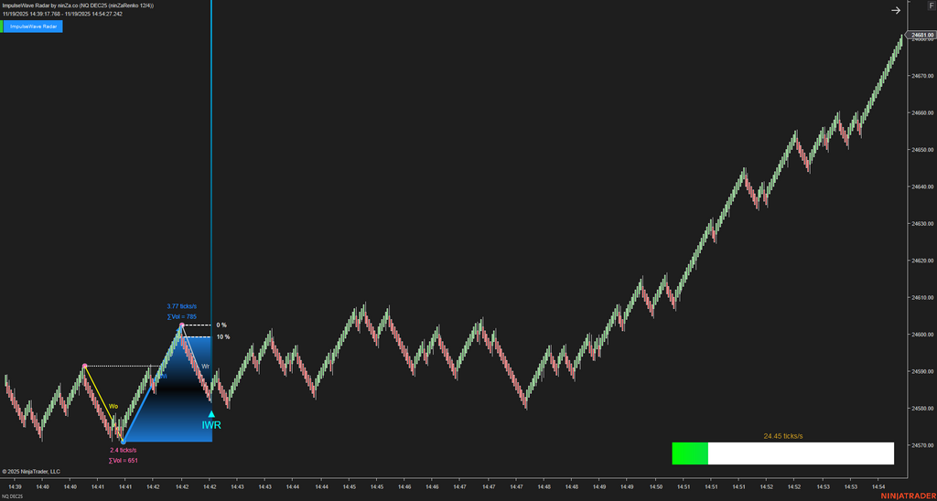Screen dimensions: 937x501
Task: Click the 14:50 time axis label
Action: (655, 486)
